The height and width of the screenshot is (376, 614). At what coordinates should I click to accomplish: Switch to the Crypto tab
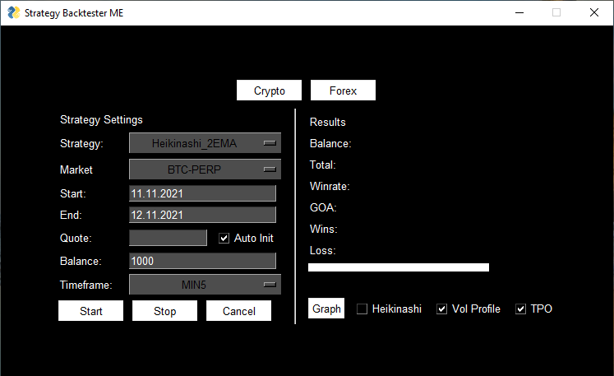pos(270,91)
